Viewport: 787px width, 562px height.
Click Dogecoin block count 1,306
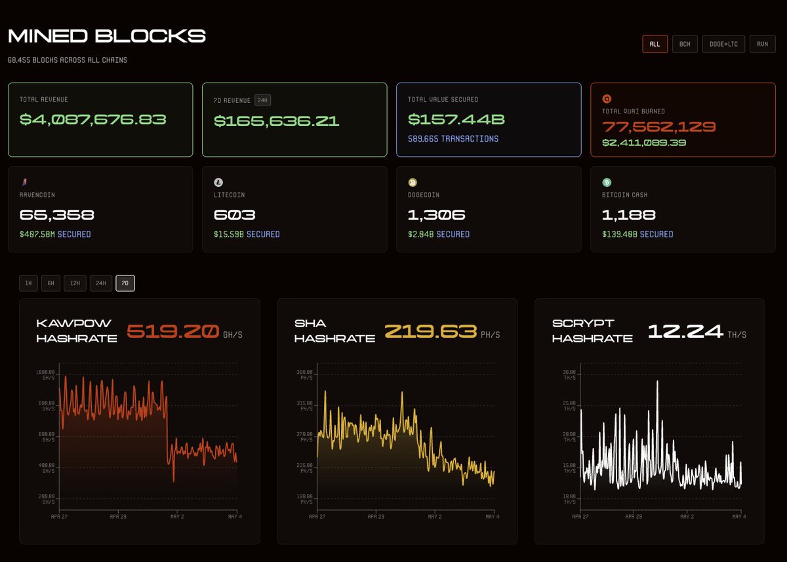[437, 215]
